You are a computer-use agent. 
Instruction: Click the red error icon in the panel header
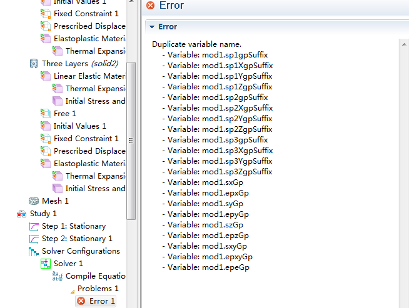[x=150, y=6]
